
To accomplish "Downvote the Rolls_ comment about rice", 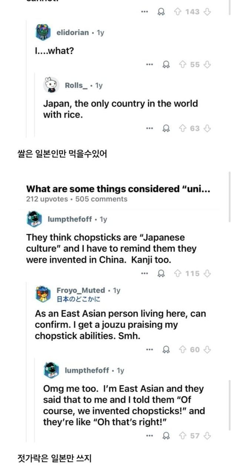I will (x=207, y=128).
